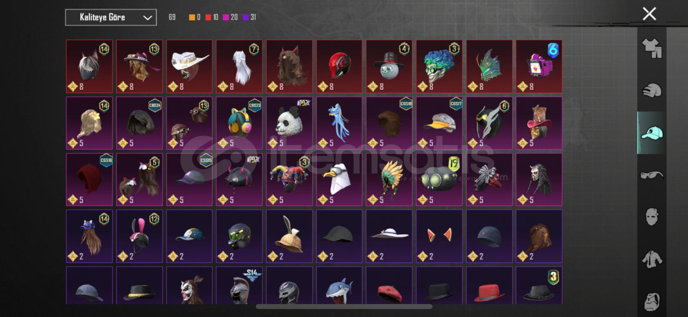Open the face mask category icon
Screen dimensions: 688x317
(x=651, y=217)
